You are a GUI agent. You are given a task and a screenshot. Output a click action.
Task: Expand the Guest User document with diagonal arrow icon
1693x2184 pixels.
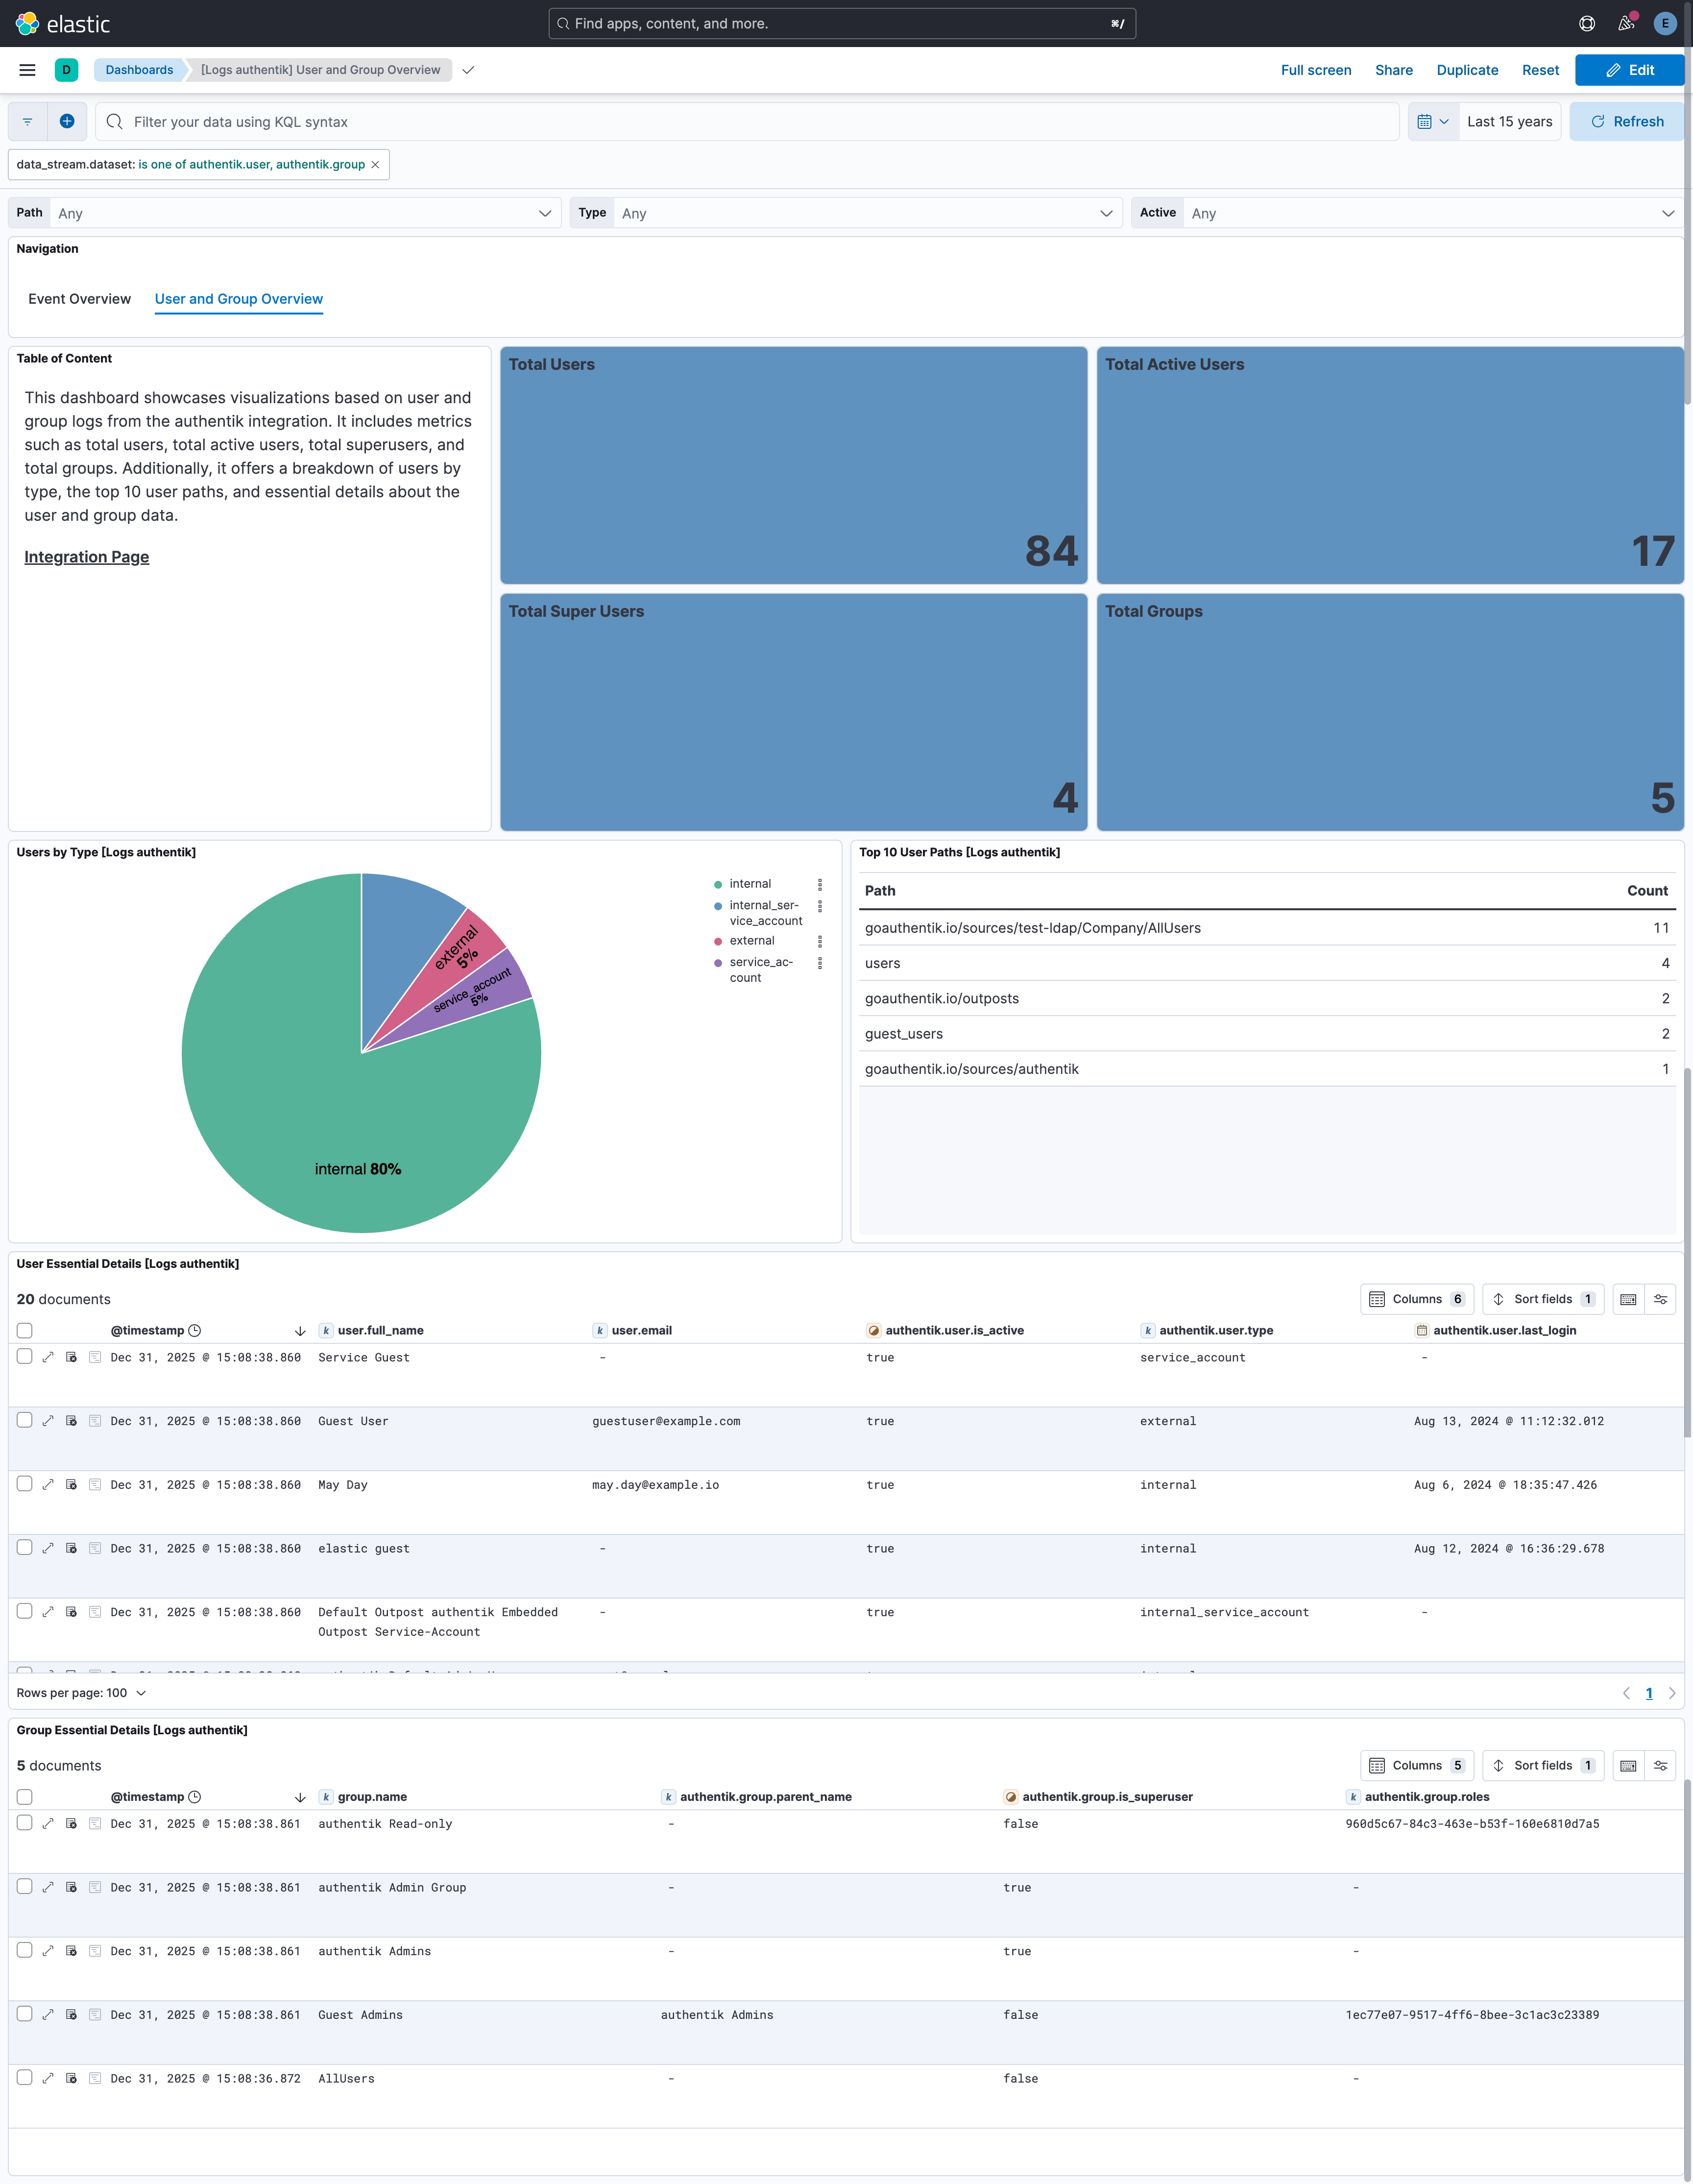[x=48, y=1420]
